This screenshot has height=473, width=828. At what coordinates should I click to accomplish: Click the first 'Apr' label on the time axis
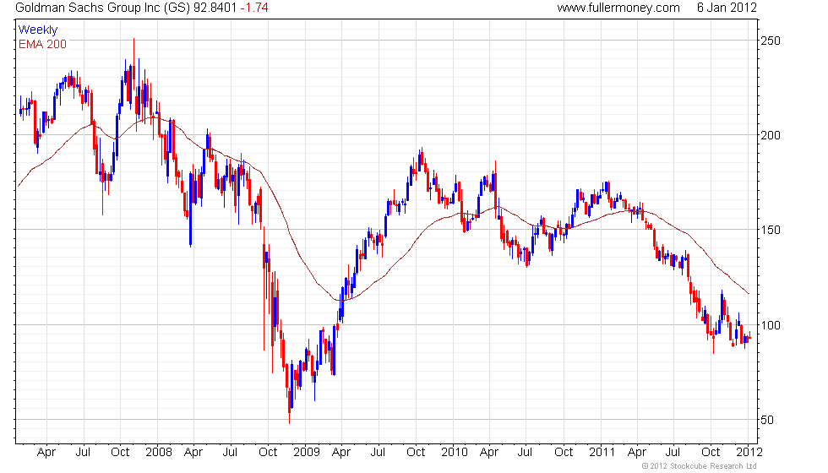tap(46, 453)
